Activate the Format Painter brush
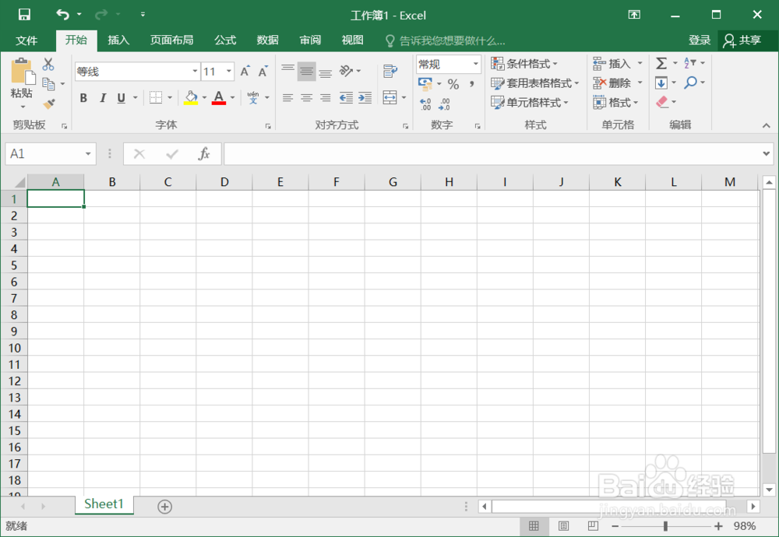Viewport: 779px width, 537px height. [48, 104]
